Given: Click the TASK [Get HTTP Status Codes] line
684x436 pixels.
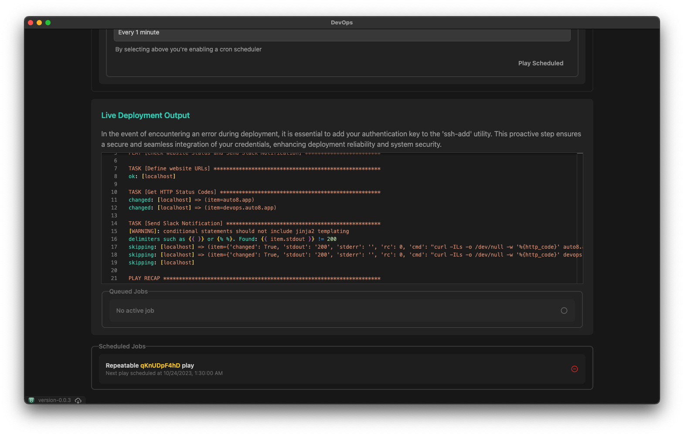Looking at the screenshot, I should pyautogui.click(x=254, y=192).
